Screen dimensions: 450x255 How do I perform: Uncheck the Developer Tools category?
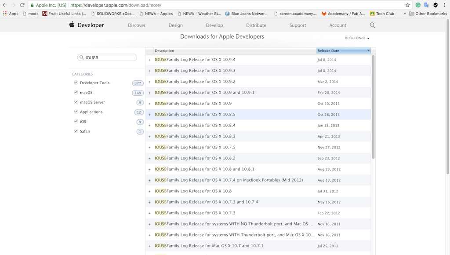pos(76,83)
